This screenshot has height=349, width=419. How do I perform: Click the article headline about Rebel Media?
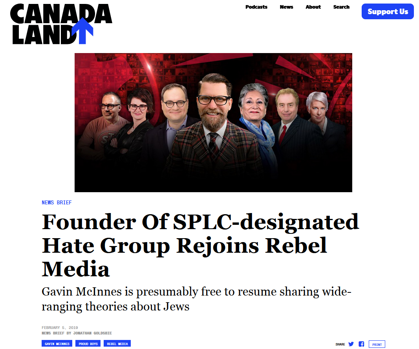point(200,245)
